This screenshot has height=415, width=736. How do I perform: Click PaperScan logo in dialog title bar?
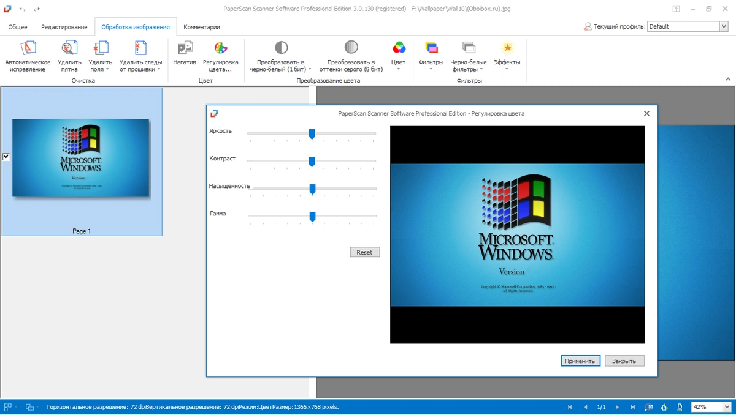click(x=214, y=113)
